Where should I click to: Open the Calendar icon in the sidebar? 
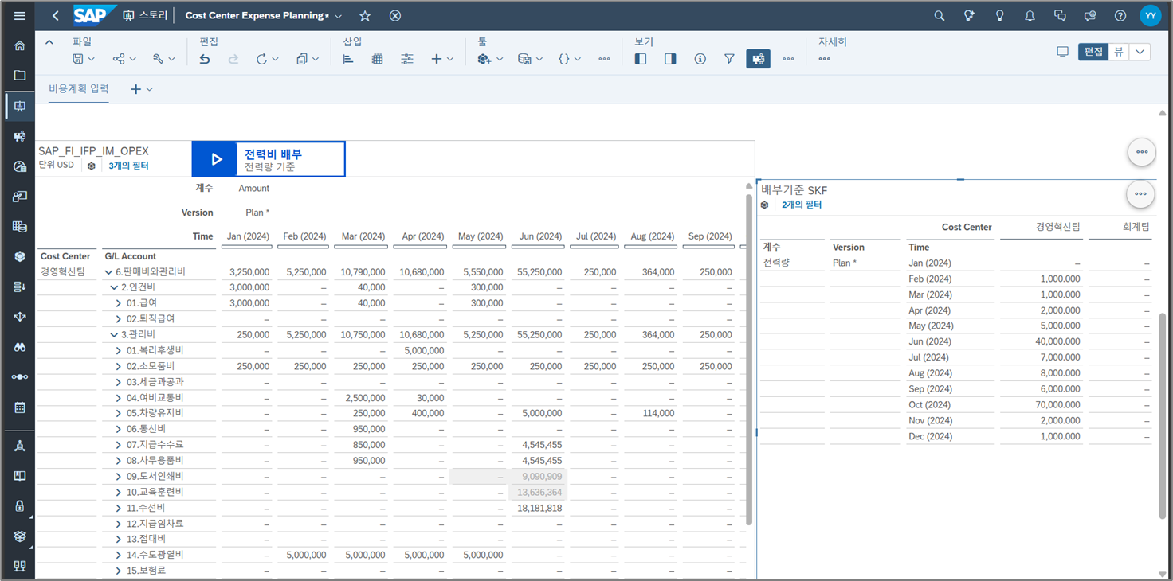20,407
